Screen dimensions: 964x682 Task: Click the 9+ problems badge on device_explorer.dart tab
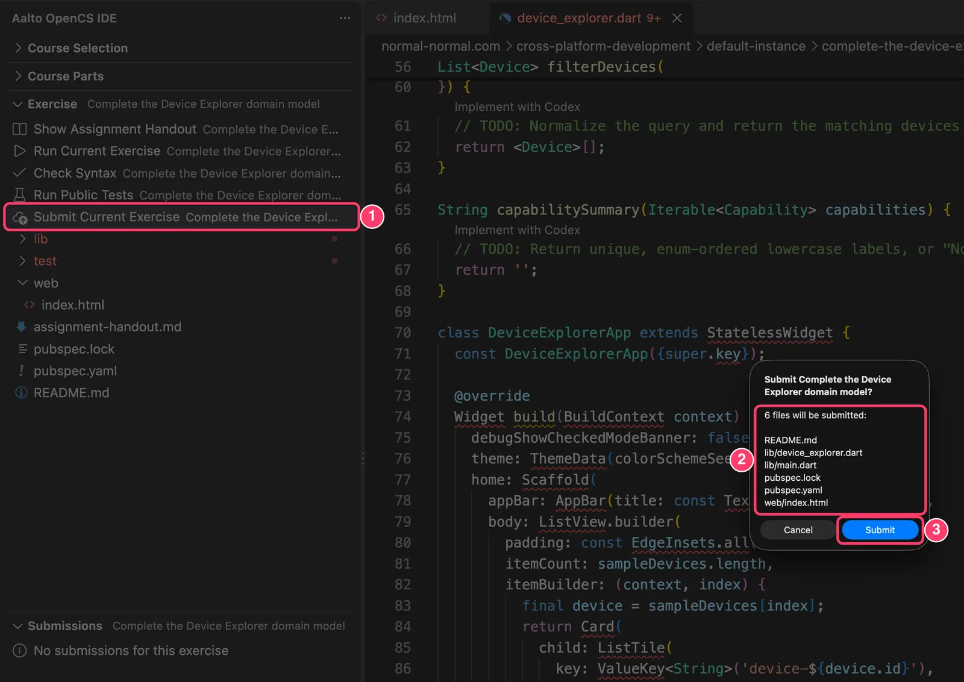pyautogui.click(x=654, y=18)
